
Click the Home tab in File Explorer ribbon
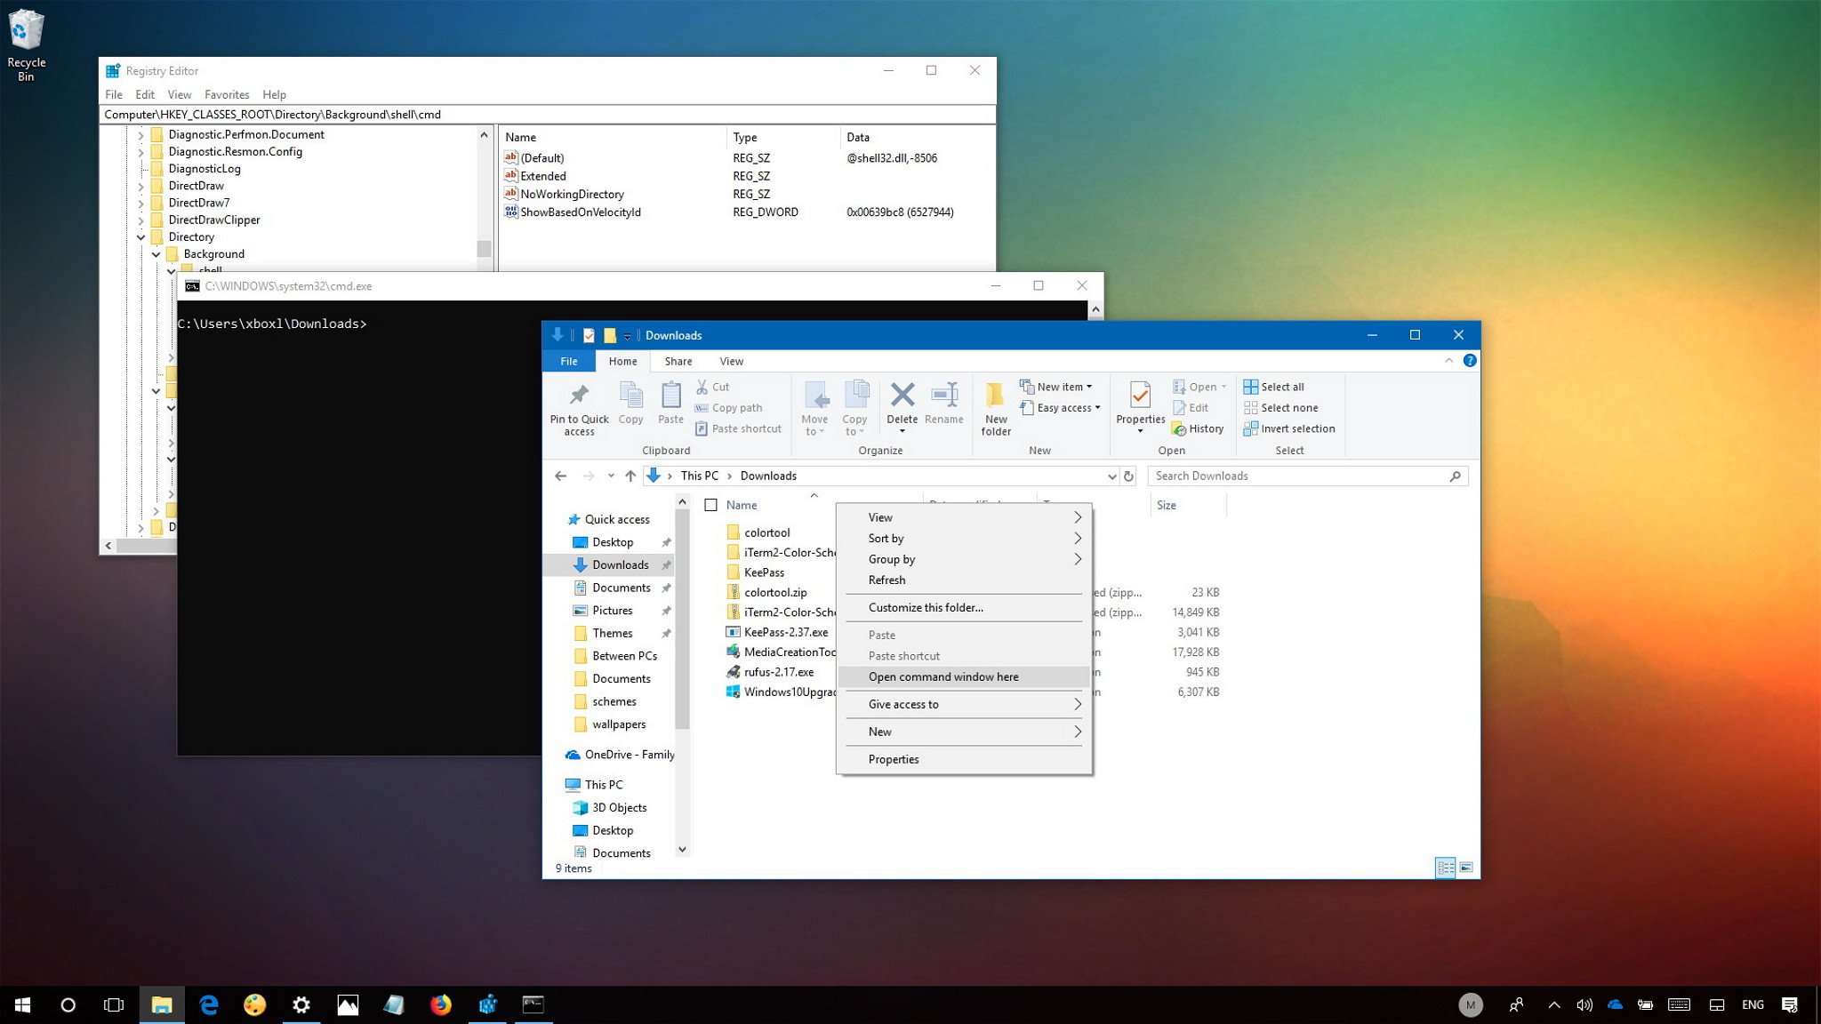pyautogui.click(x=622, y=362)
